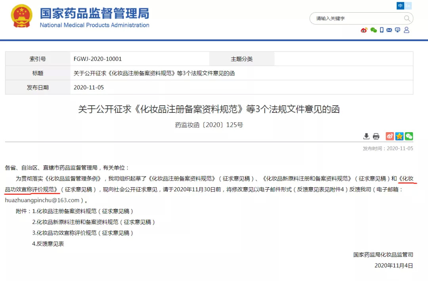Viewport: 428px width, 281px height.
Task: Open the user account icon
Action: [x=406, y=30]
